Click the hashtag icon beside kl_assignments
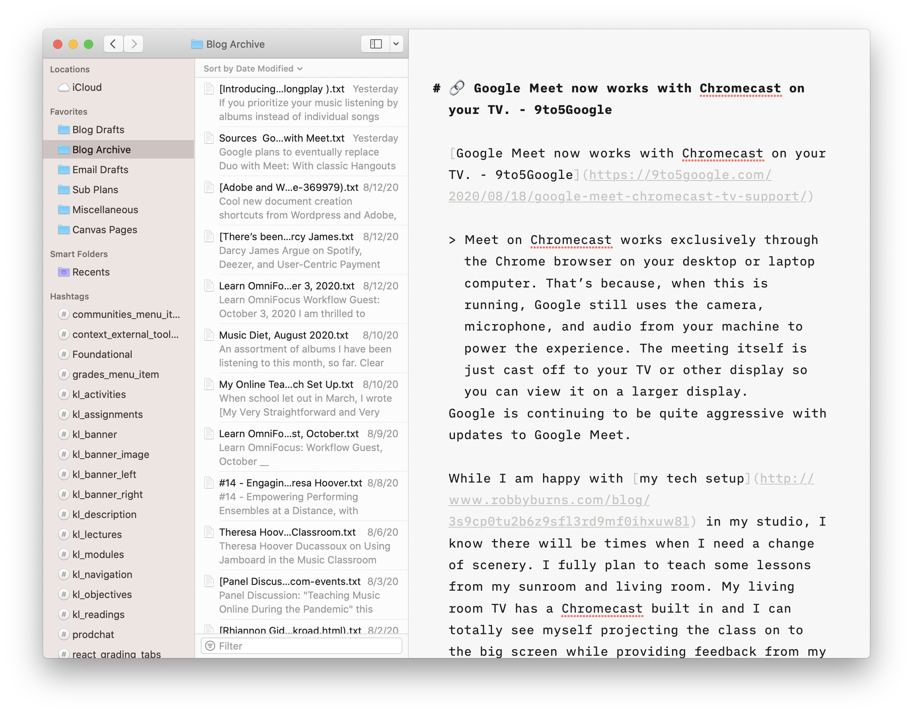This screenshot has width=913, height=715. (x=64, y=414)
